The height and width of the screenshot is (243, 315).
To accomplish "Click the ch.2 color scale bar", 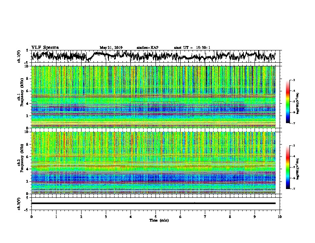I will click(288, 167).
